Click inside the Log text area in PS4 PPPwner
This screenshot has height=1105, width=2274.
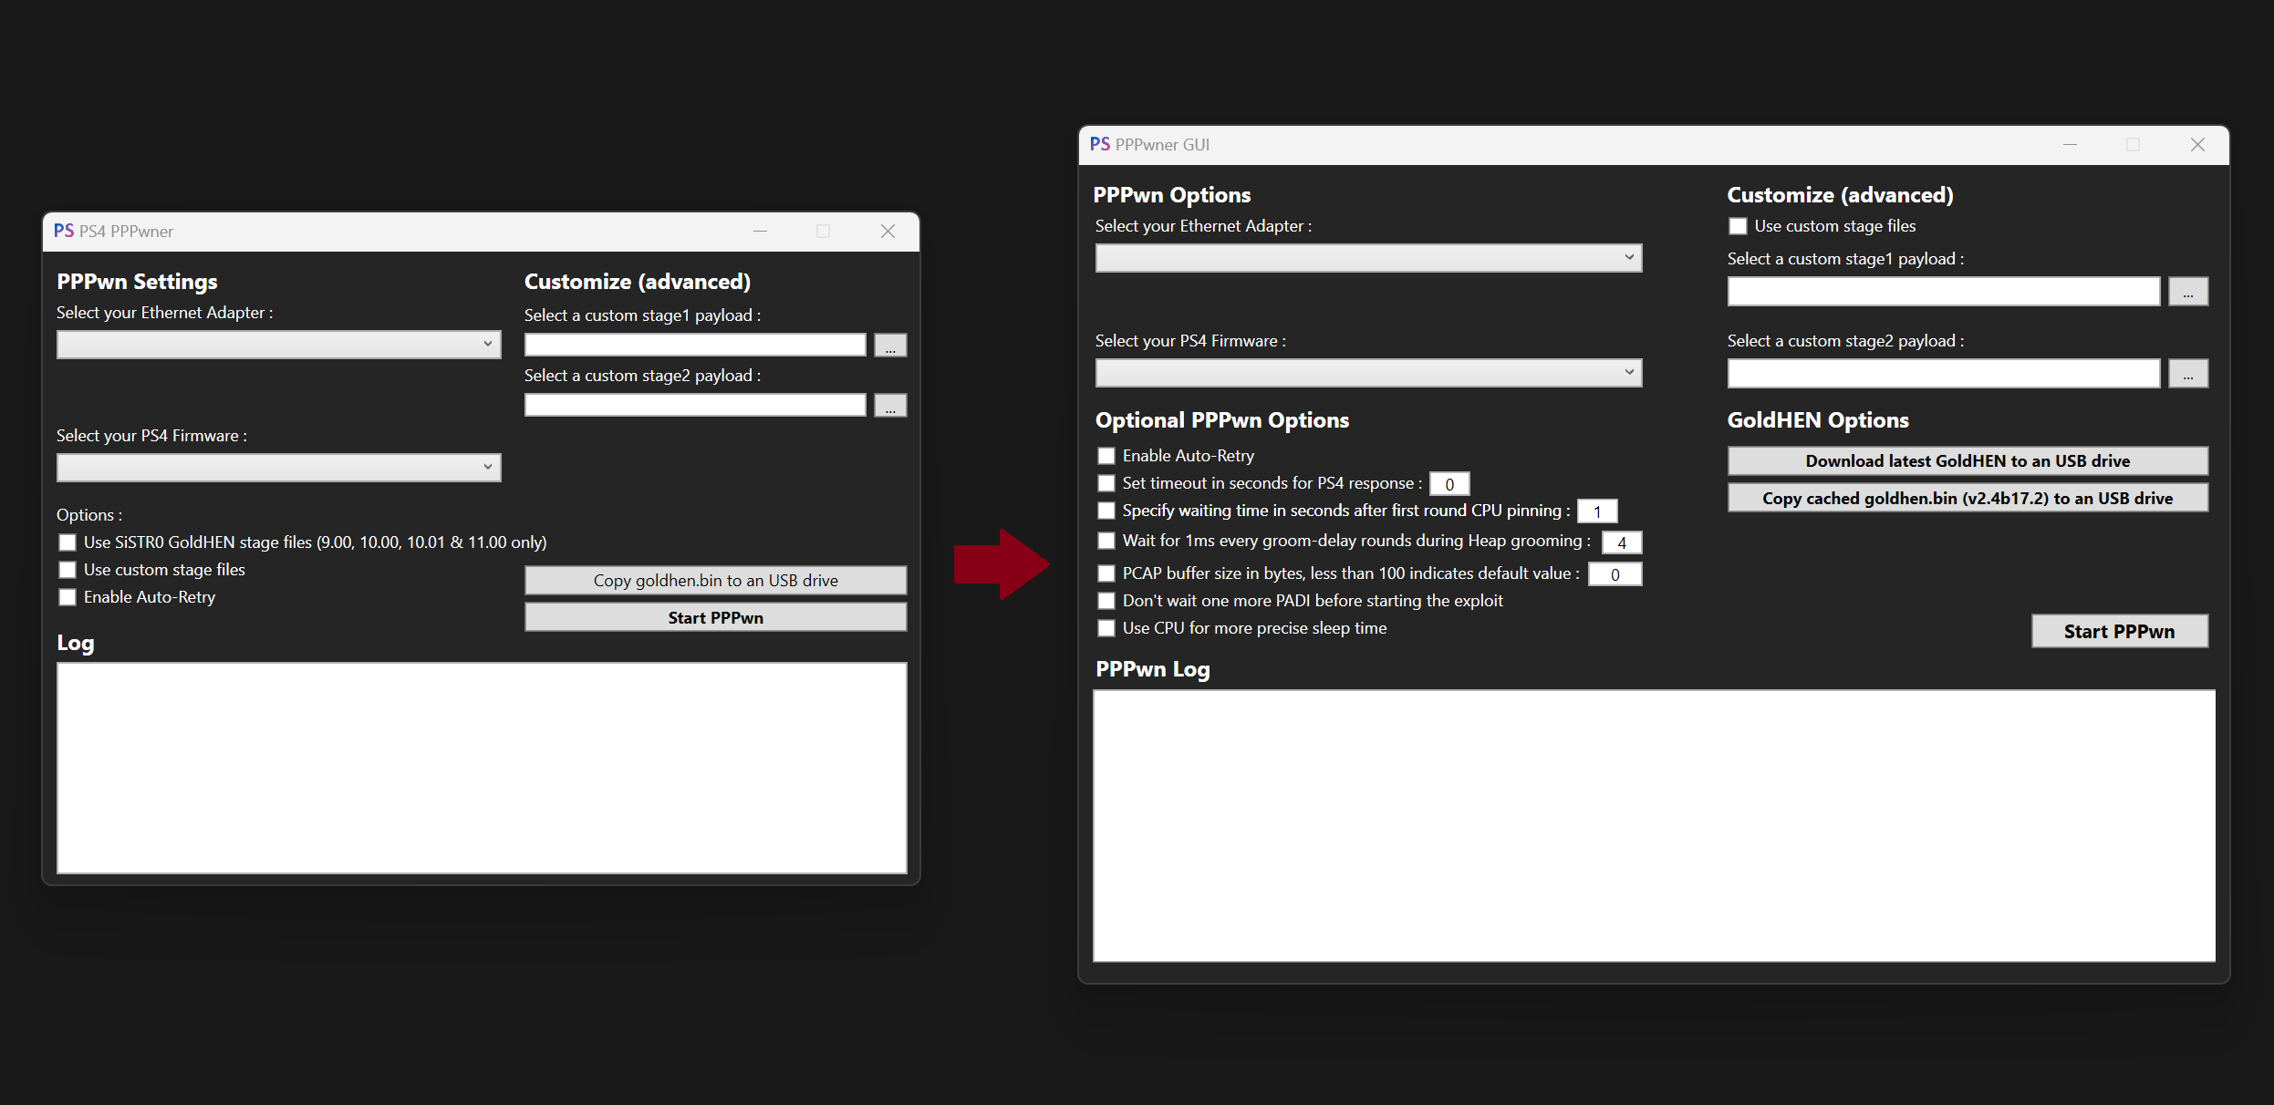coord(482,768)
